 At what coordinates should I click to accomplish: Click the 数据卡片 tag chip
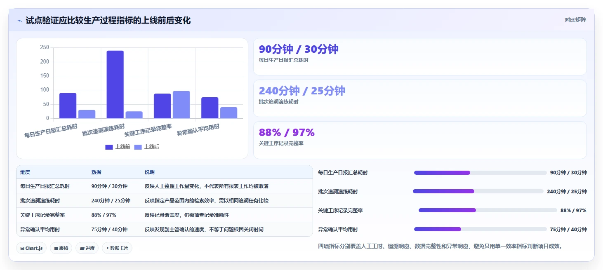117,248
